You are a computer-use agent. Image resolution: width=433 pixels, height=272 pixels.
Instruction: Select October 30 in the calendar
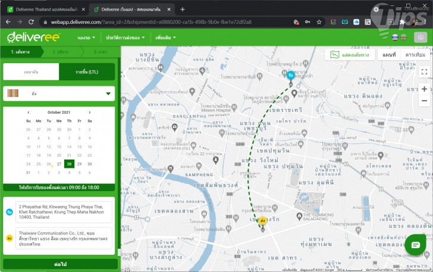click(89, 164)
